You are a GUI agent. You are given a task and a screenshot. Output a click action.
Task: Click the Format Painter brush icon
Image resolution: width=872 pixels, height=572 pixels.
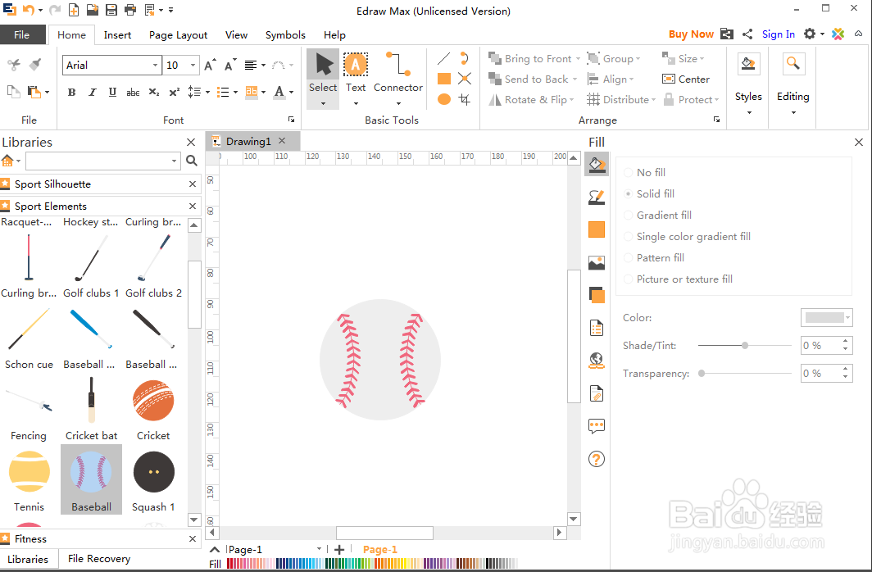pyautogui.click(x=35, y=65)
